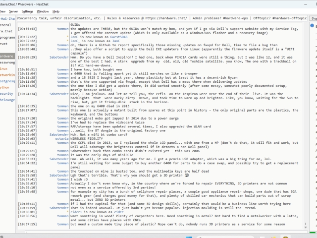
Task: Click Sabotender nick at 10:55:59
Action: [59, 208]
